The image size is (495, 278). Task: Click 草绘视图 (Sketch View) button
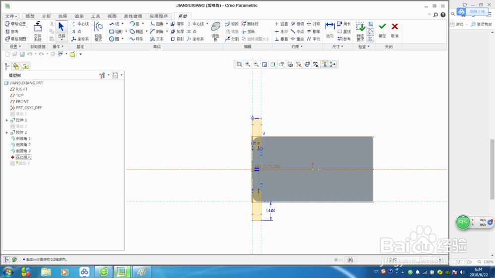coord(15,39)
